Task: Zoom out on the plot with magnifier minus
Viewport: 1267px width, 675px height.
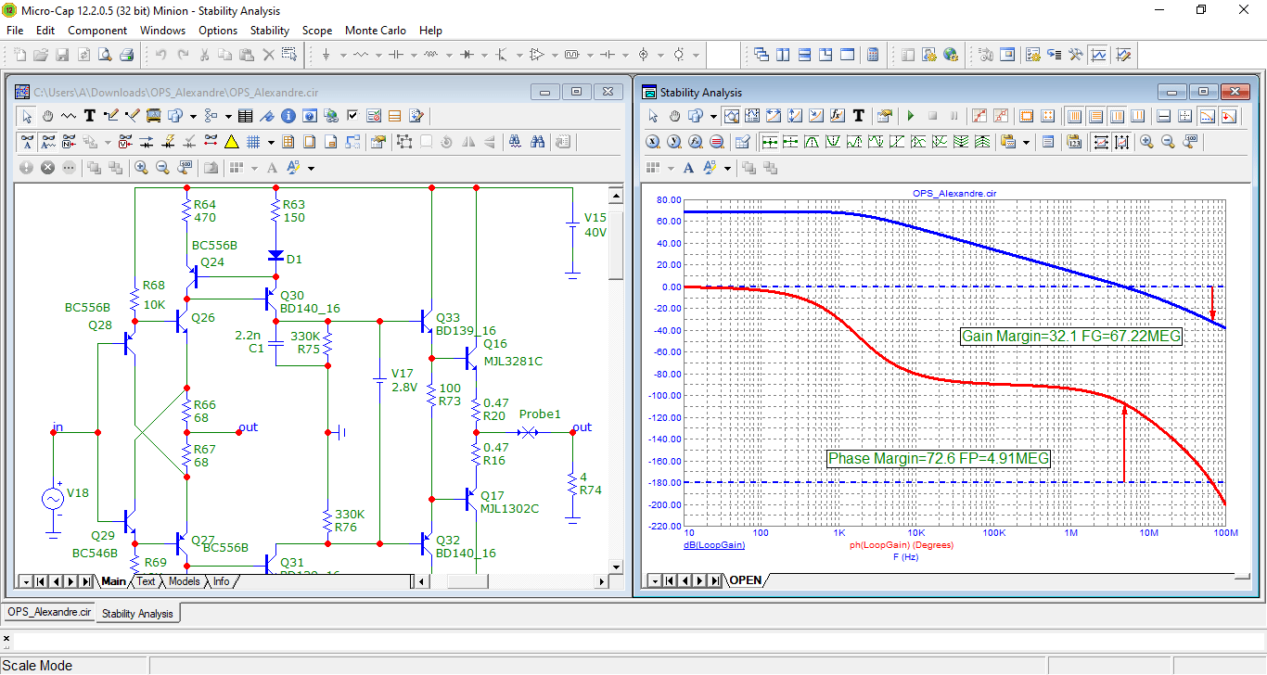Action: pos(1168,142)
